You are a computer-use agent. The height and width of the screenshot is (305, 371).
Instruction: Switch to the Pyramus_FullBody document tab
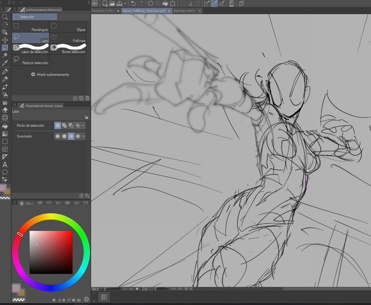click(x=104, y=11)
